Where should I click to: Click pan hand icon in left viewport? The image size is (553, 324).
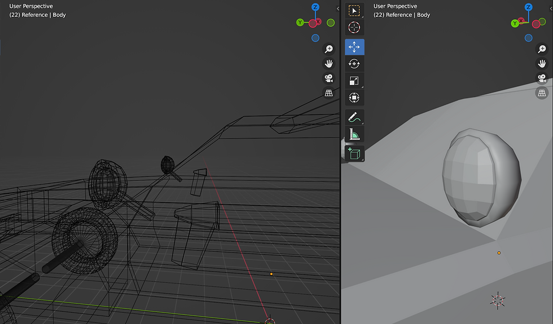328,64
